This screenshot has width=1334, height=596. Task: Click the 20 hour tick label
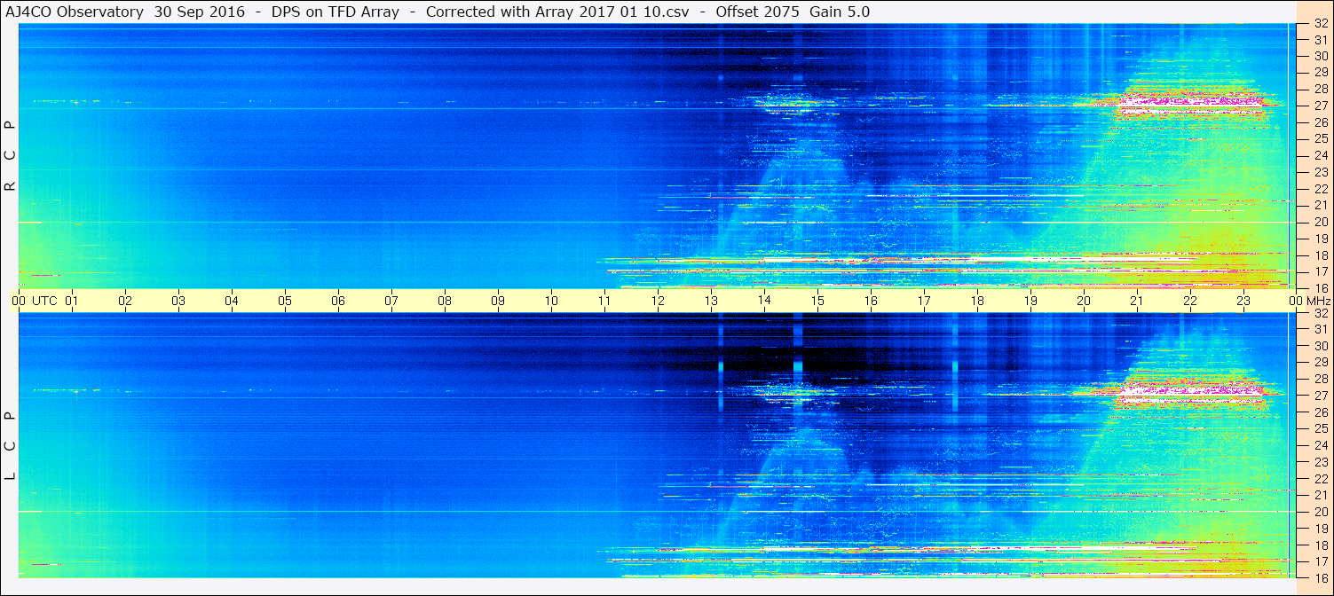click(1084, 301)
